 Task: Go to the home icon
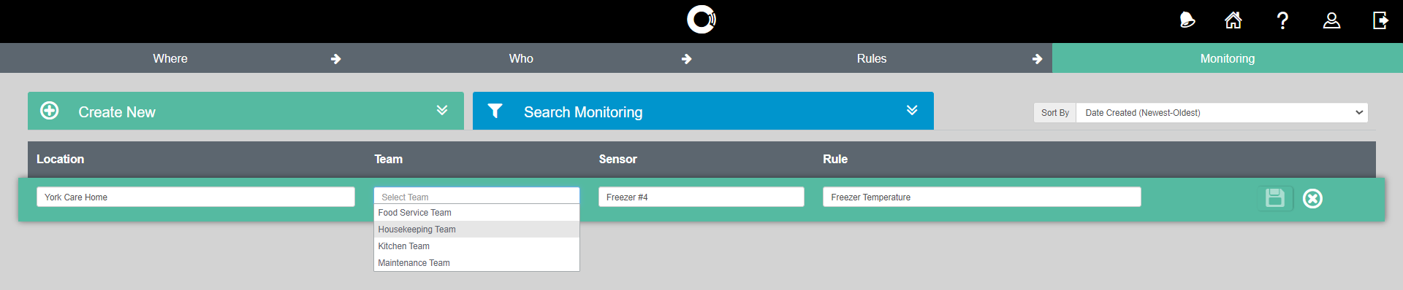tap(1233, 20)
